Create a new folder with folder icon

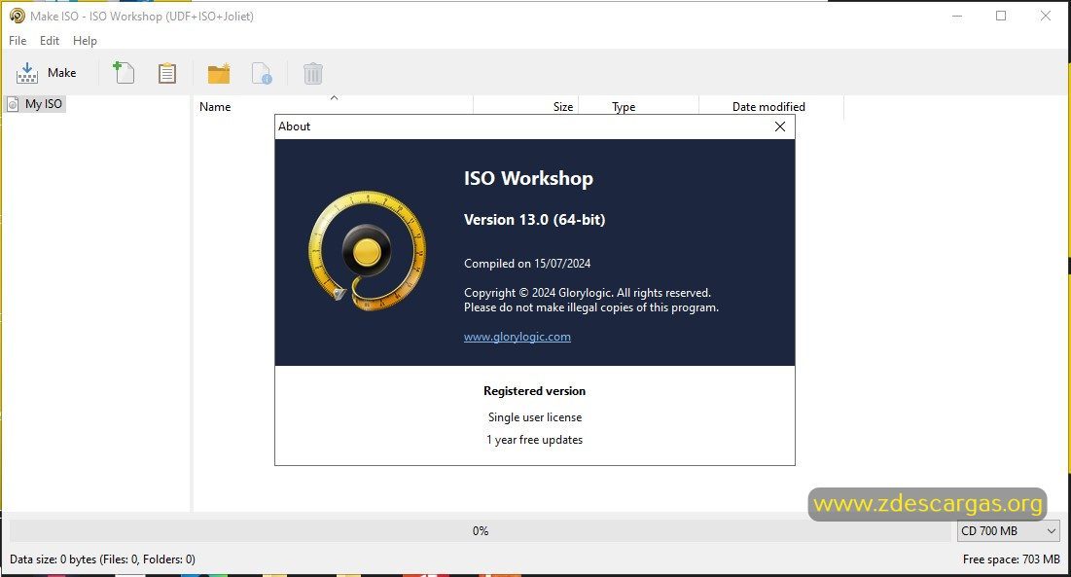(219, 72)
